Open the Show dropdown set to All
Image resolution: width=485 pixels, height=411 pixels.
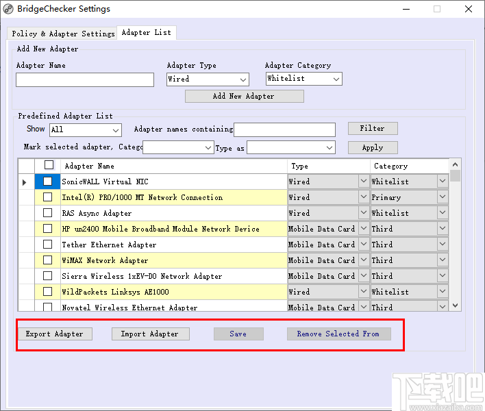86,129
